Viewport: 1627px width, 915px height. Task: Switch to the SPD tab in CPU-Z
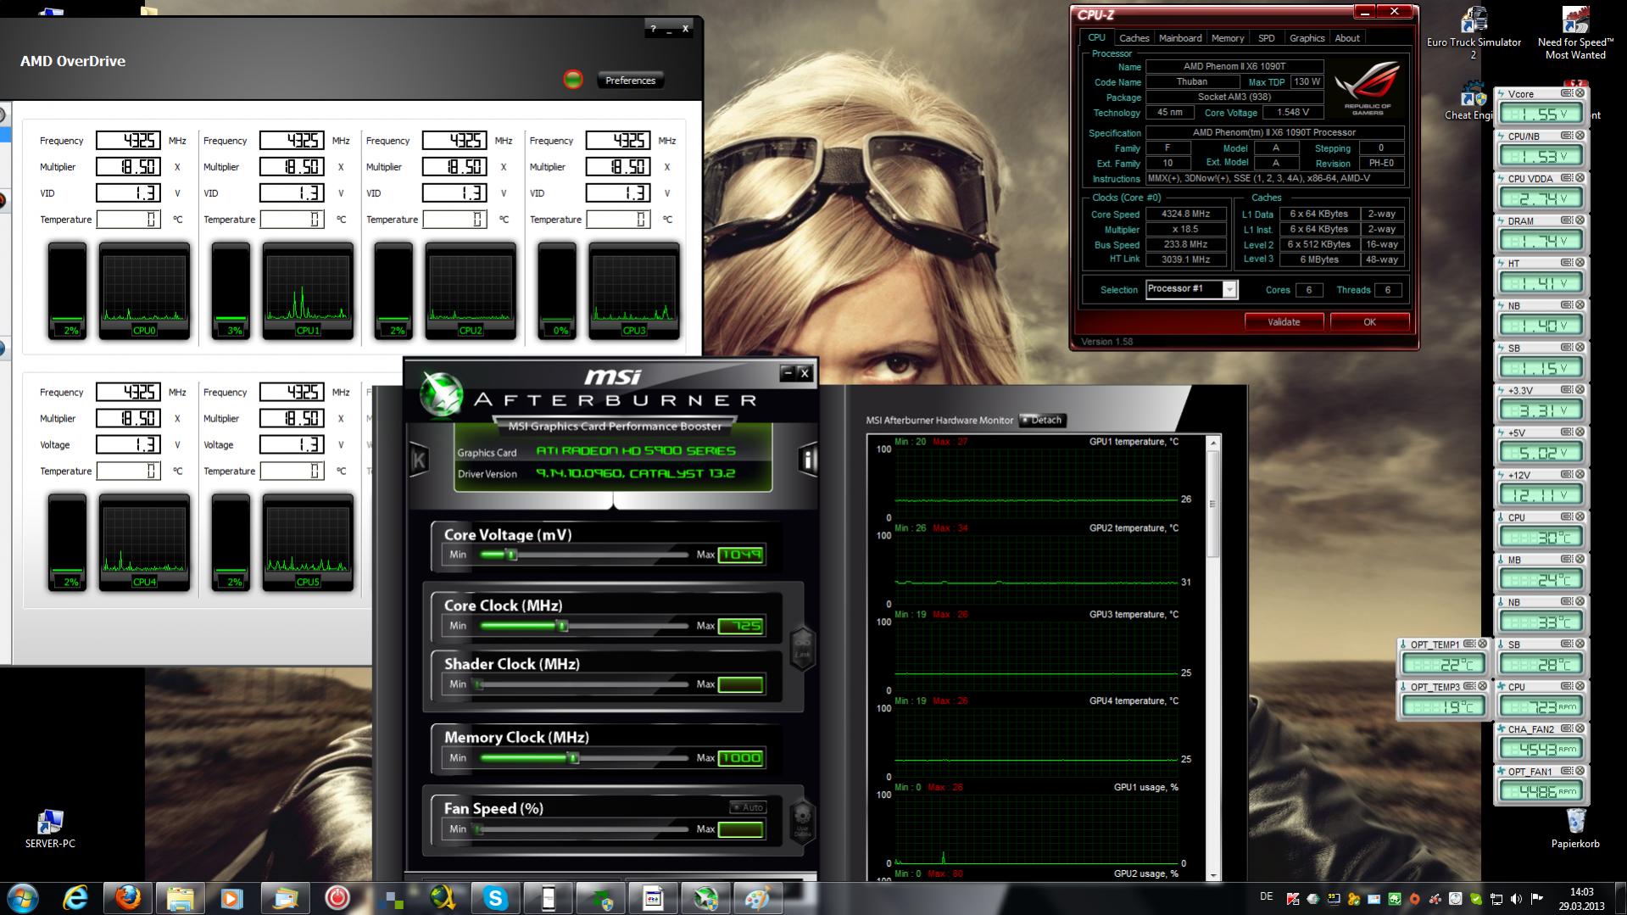[x=1267, y=38]
